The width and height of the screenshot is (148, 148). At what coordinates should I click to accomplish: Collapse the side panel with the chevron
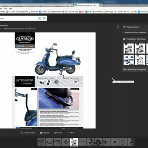coord(118,27)
